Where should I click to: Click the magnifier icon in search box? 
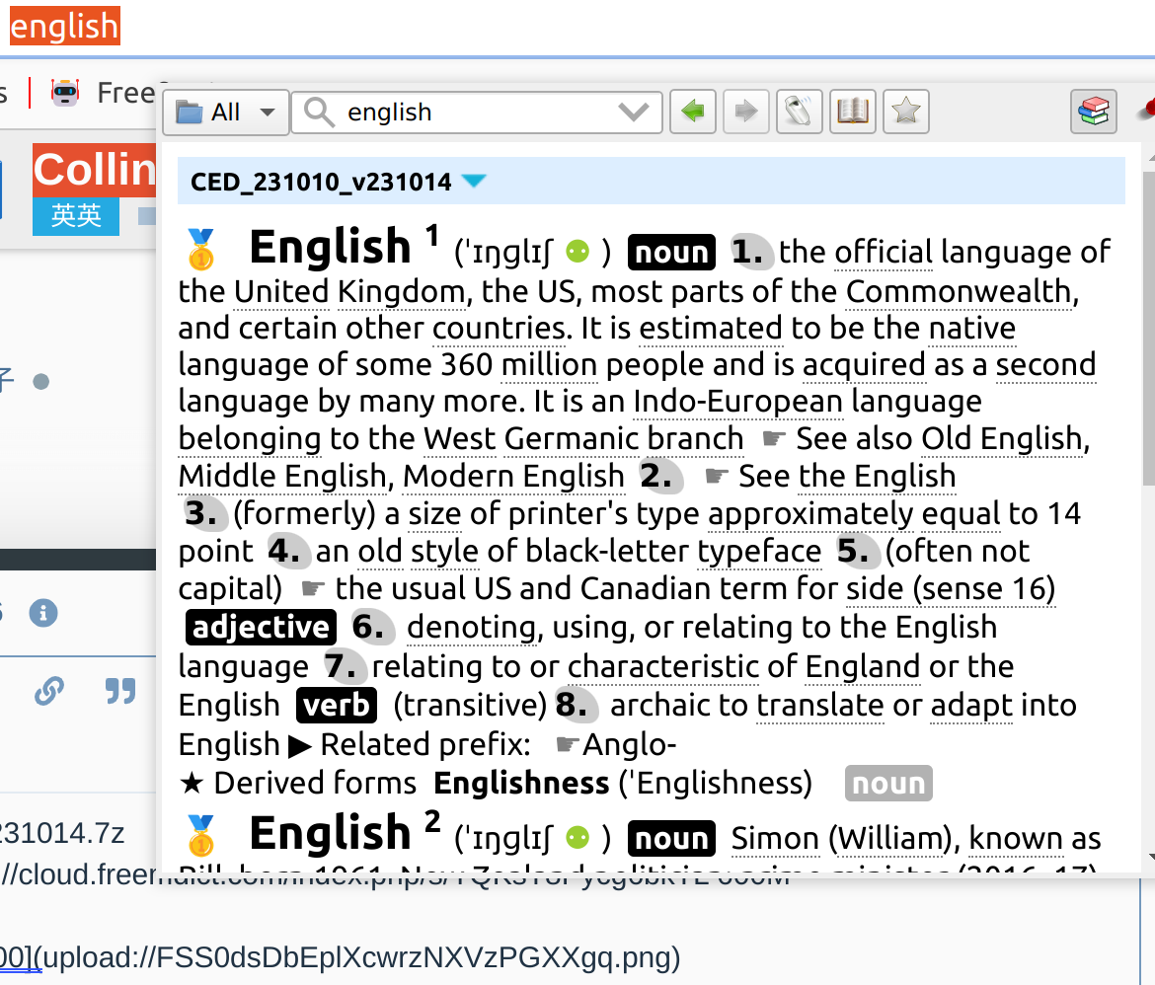click(318, 112)
